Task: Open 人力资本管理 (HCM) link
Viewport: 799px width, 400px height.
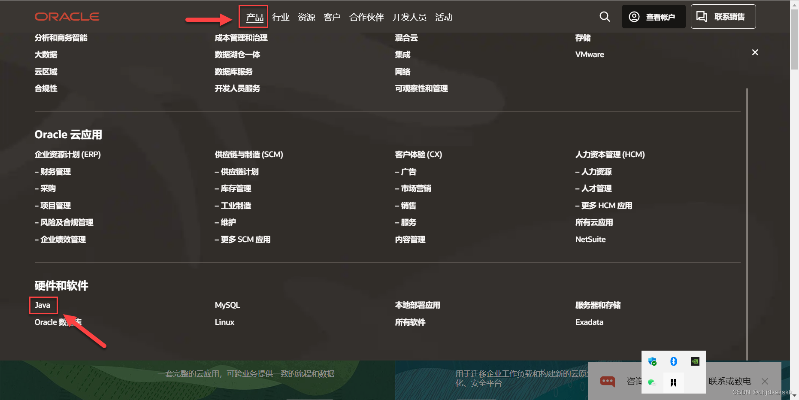Action: (x=610, y=155)
